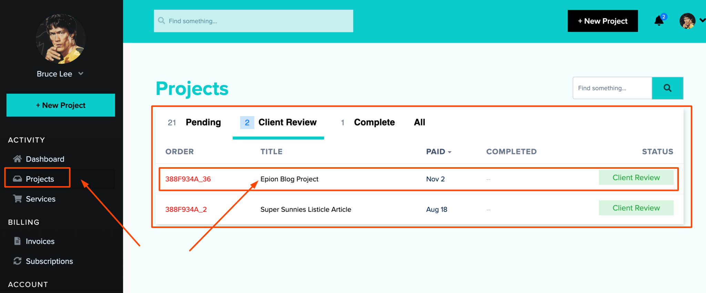Open notifications bell with 2 badge
Screen dimensions: 706x293
(x=660, y=21)
